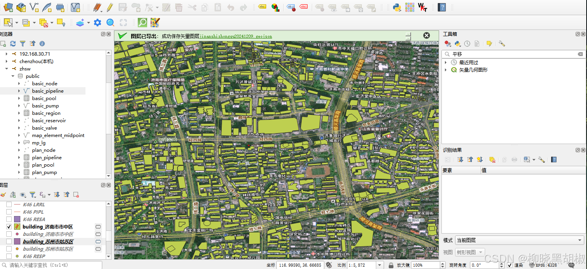587x269 pixels.
Task: Click the browser panel filter funnel
Action: pos(23,44)
